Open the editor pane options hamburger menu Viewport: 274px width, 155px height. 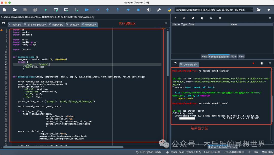tap(166, 23)
